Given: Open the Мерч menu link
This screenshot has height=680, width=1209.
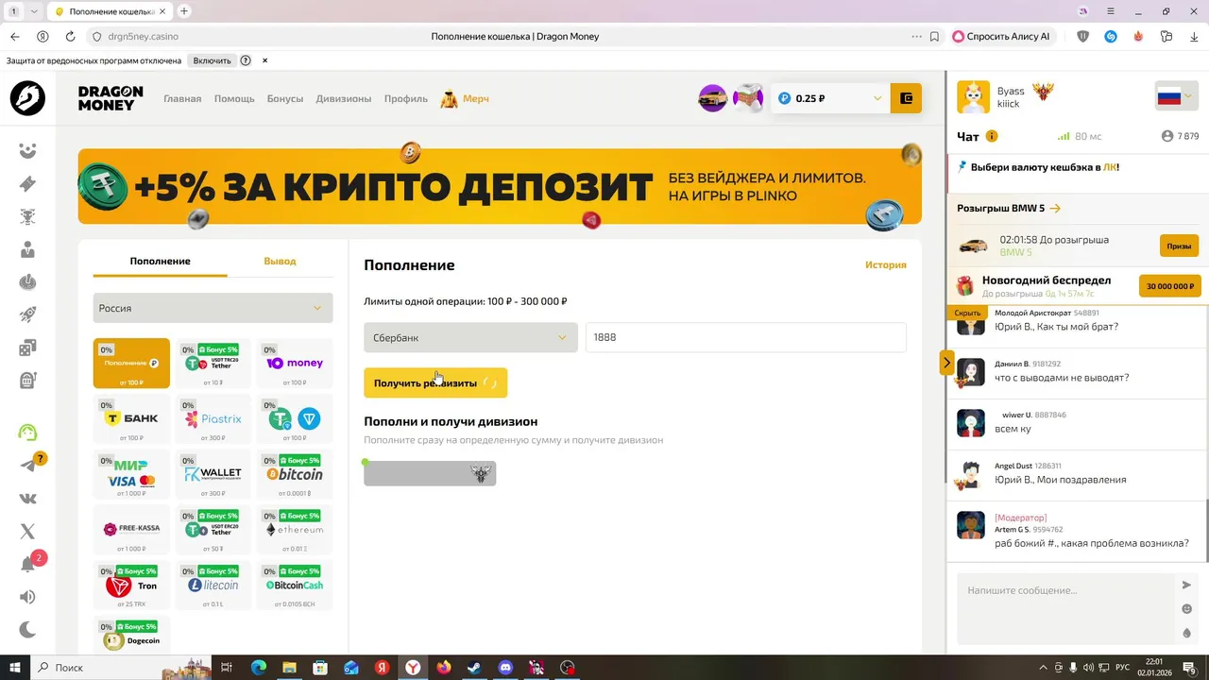Looking at the screenshot, I should coord(465,98).
